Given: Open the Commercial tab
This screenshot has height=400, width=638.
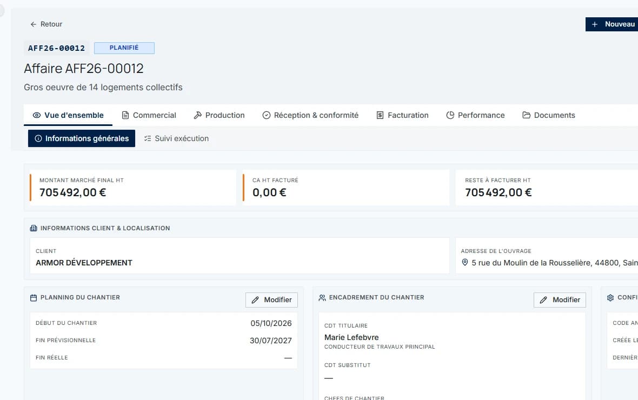Looking at the screenshot, I should 149,115.
